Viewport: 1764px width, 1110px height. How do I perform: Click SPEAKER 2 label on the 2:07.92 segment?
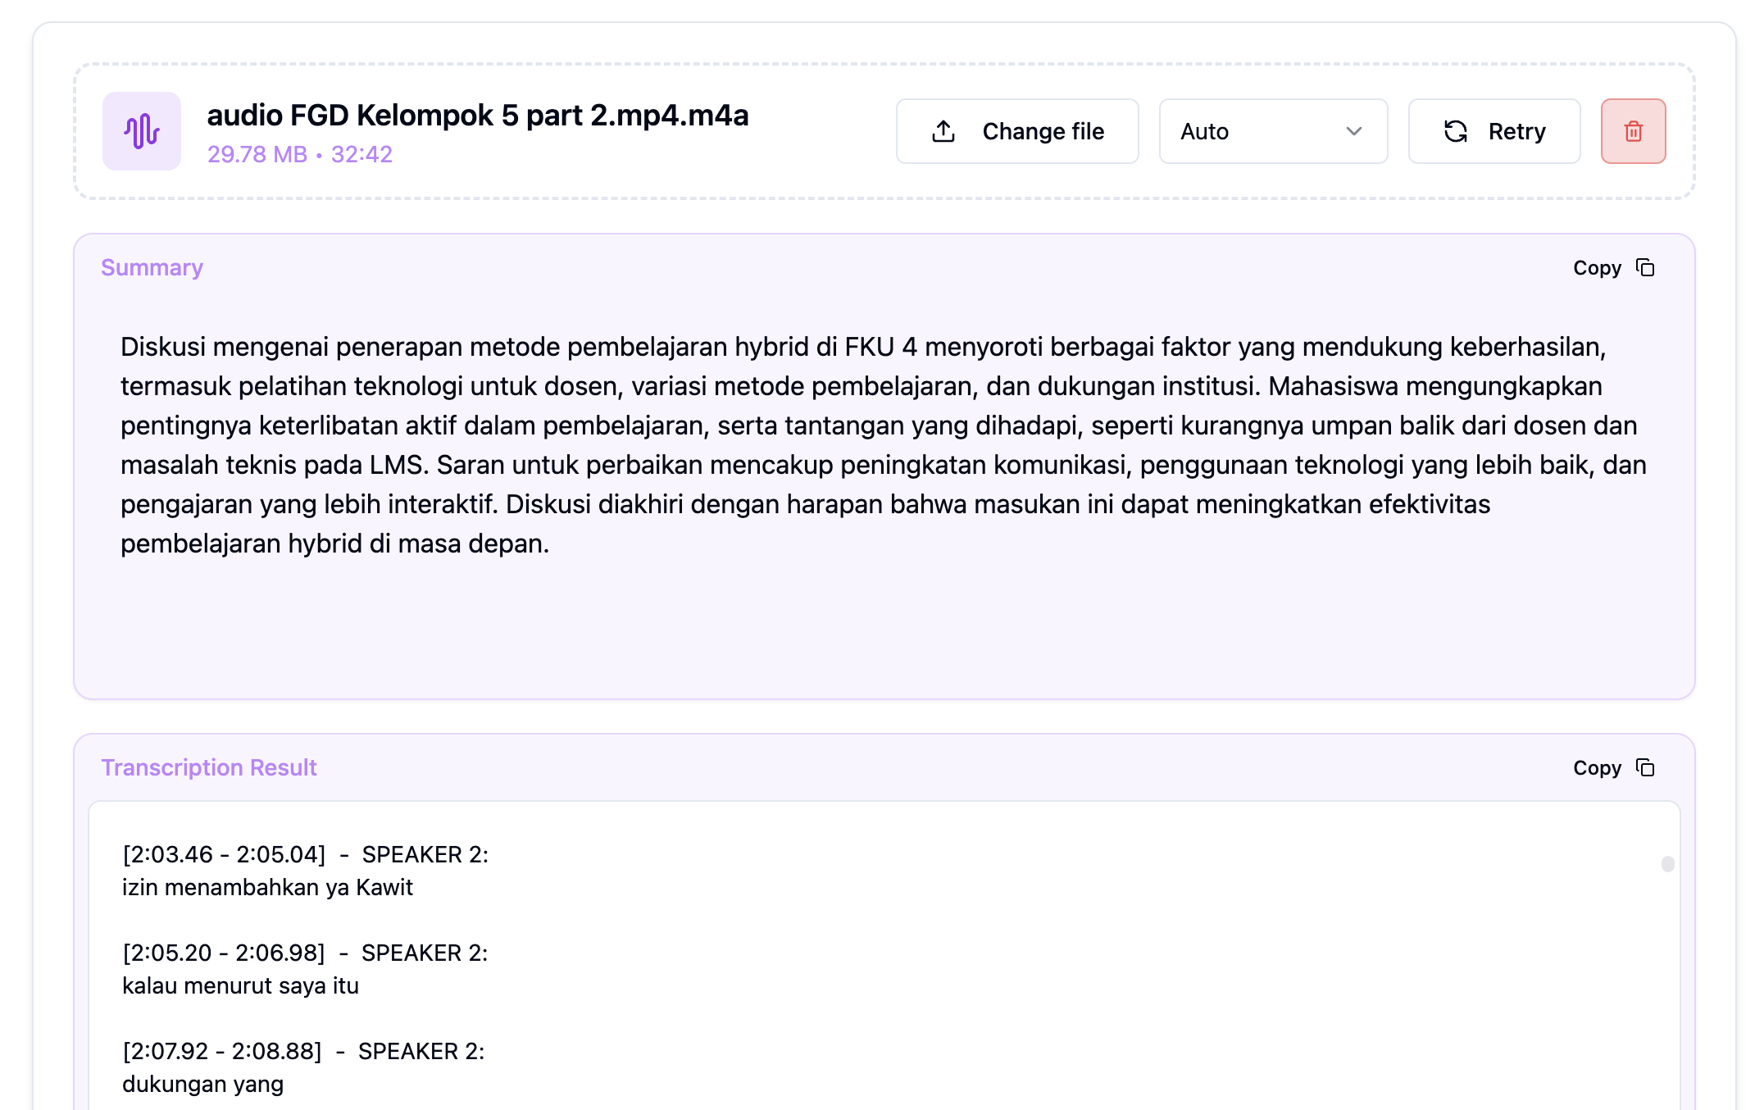point(421,1051)
